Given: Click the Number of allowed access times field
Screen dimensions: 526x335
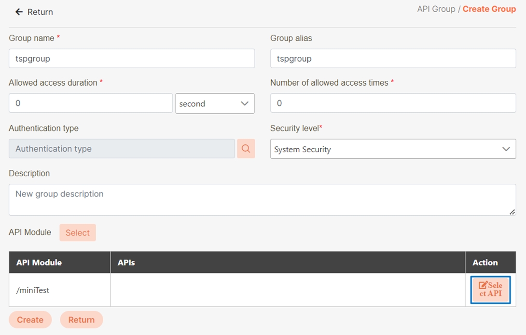Looking at the screenshot, I should click(x=393, y=103).
